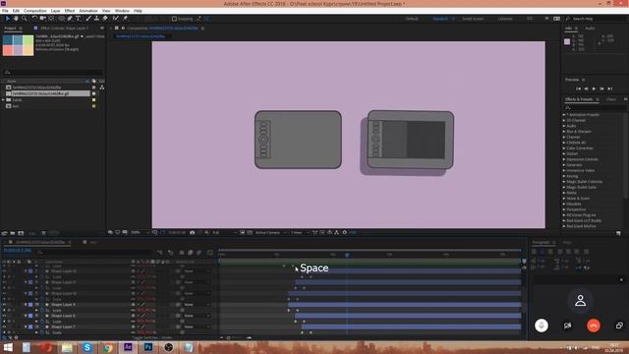629x354 pixels.
Task: Expand the Noise & Grain category
Action: [x=564, y=199]
